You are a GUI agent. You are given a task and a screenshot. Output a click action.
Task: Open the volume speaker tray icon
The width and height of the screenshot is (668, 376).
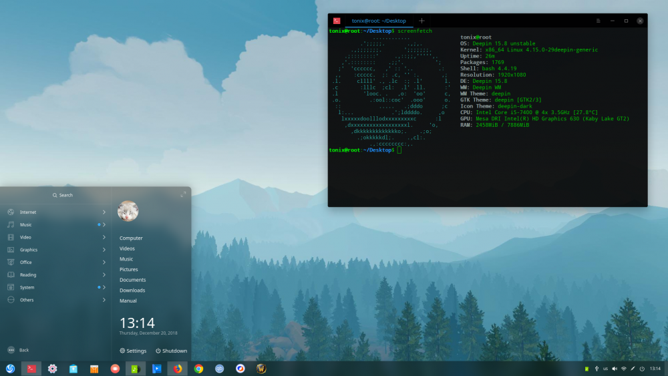(615, 369)
